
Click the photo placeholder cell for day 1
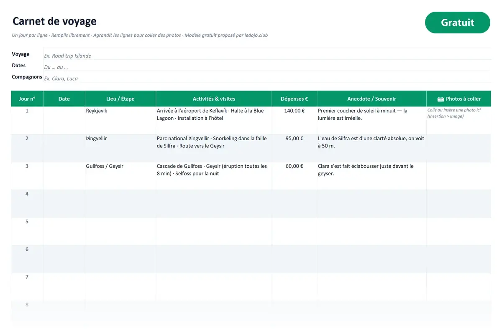tap(458, 120)
